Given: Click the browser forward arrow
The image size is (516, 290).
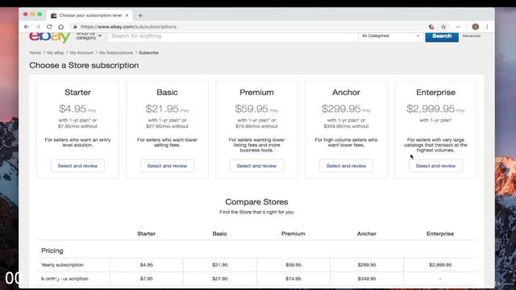Looking at the screenshot, I should tap(38, 27).
